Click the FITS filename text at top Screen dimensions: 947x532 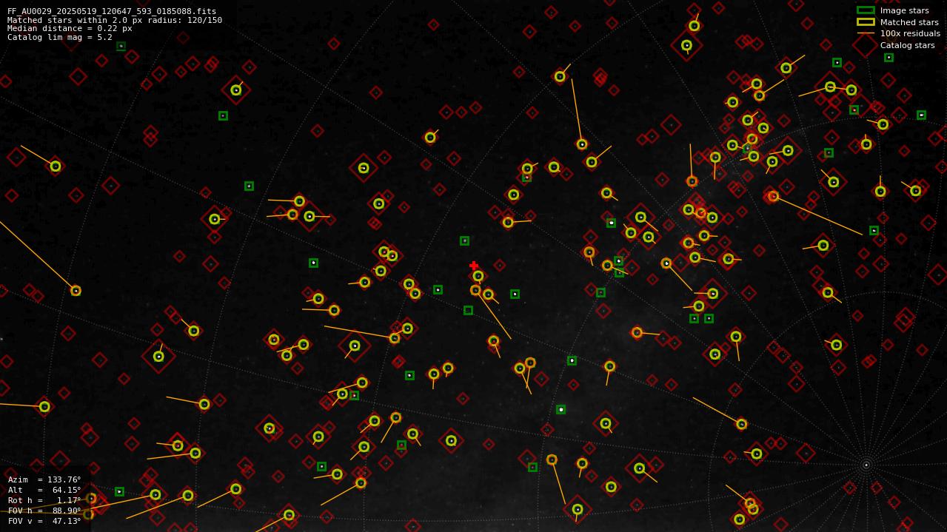(x=112, y=12)
